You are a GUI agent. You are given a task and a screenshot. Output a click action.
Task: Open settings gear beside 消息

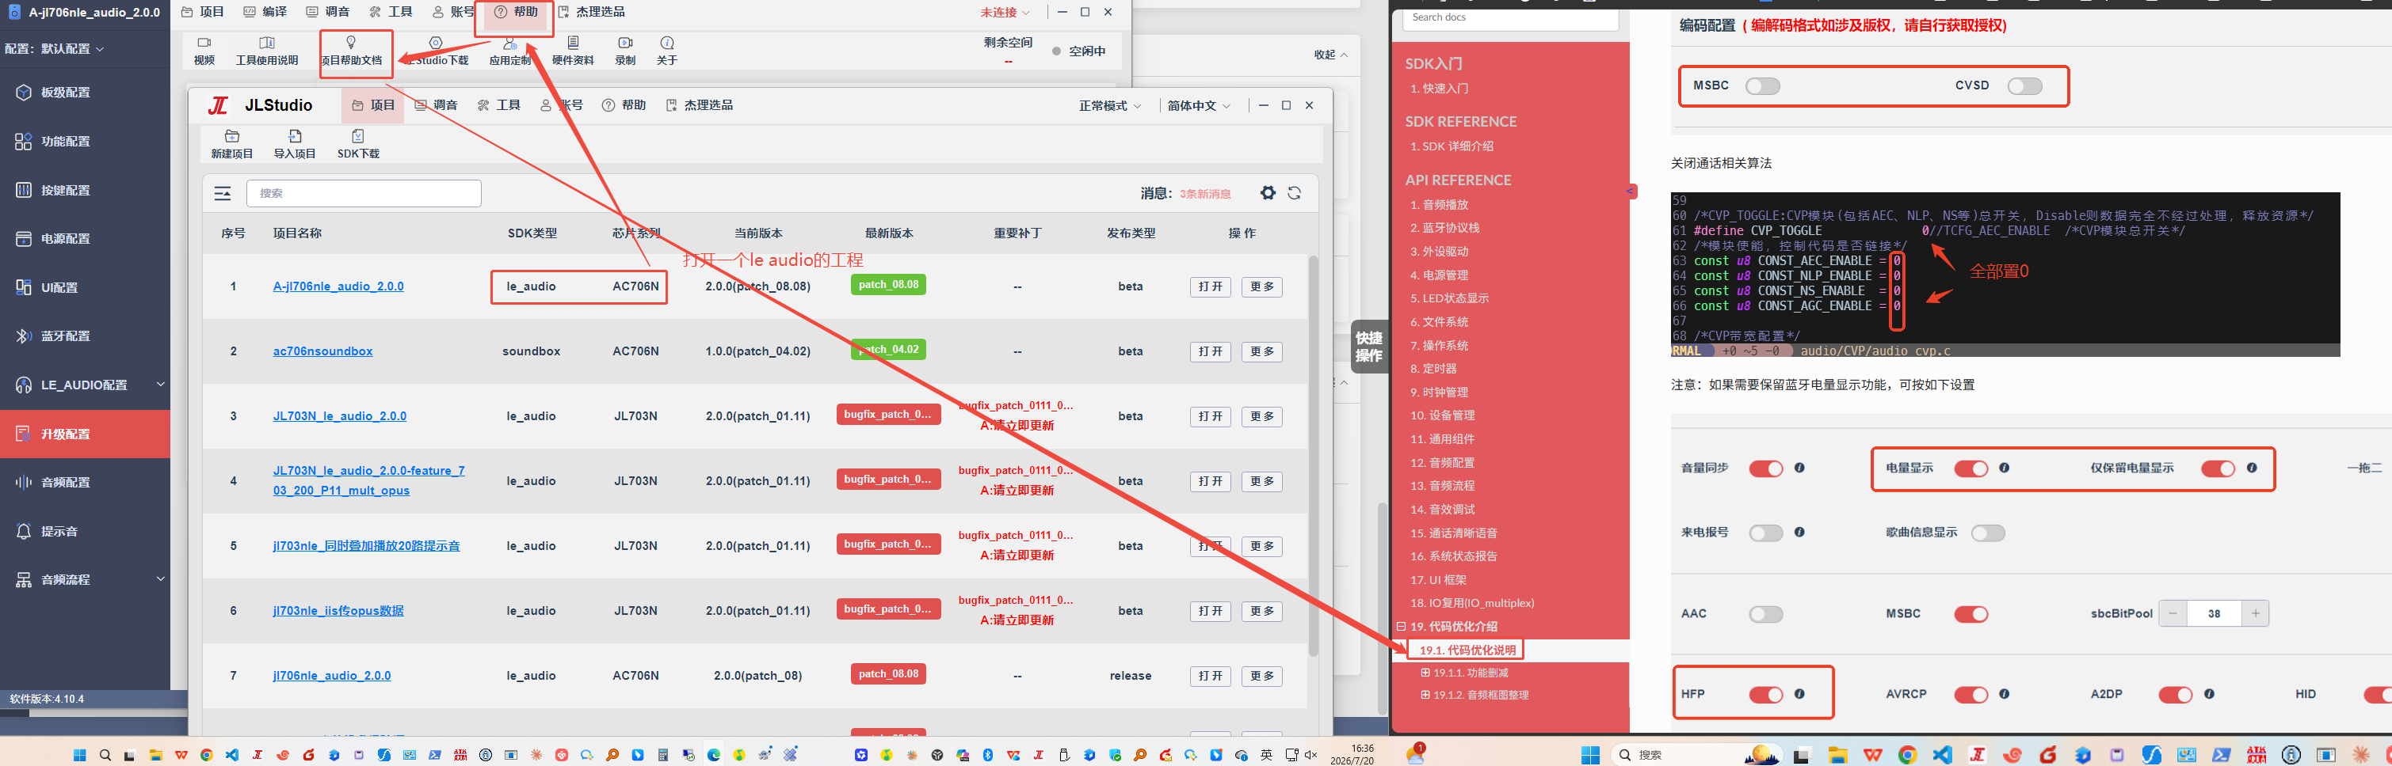[x=1268, y=193]
